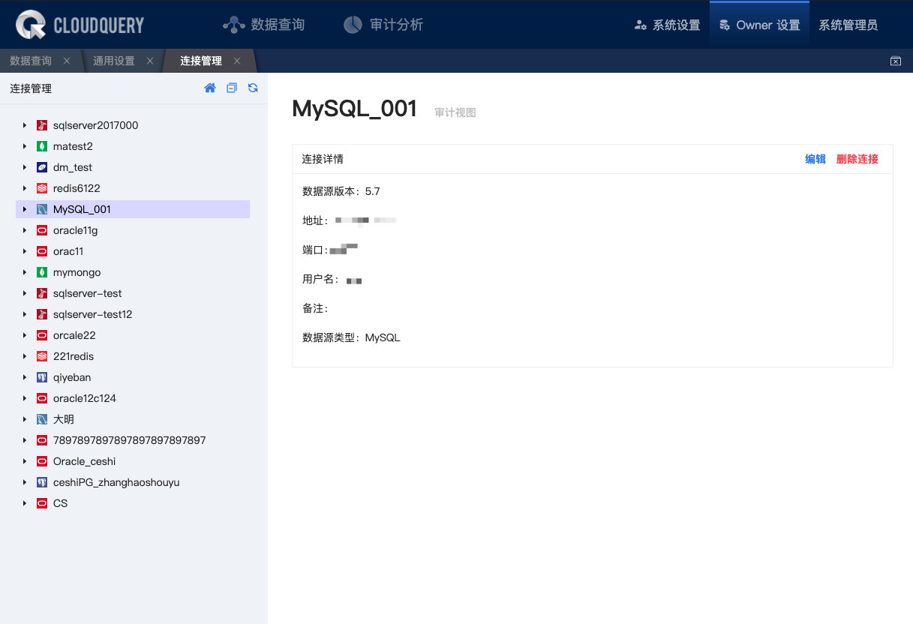Open the 数据查询 top menu

pyautogui.click(x=264, y=25)
